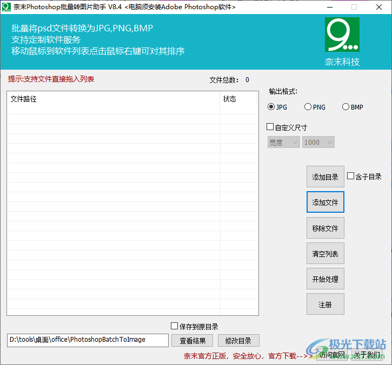Click the 移除文件 button
The width and height of the screenshot is (392, 365).
pyautogui.click(x=325, y=228)
